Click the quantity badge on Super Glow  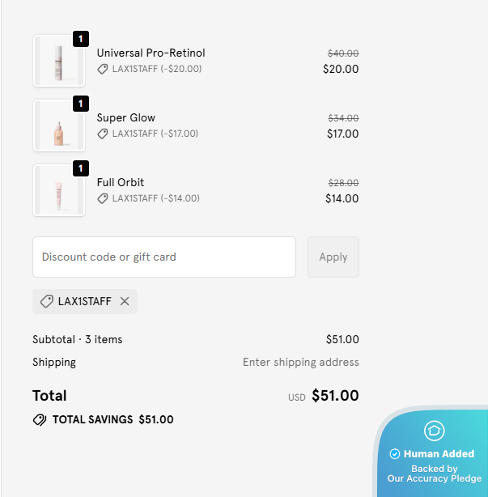(81, 104)
